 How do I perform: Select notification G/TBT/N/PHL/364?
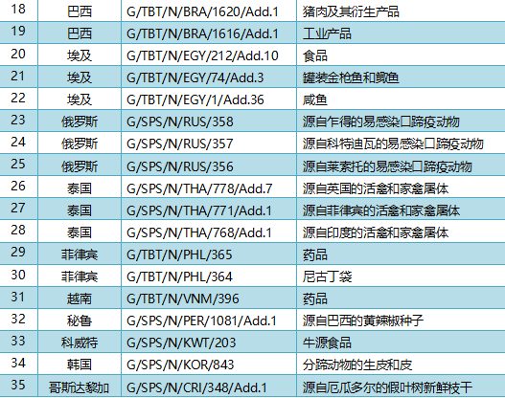pyautogui.click(x=179, y=276)
